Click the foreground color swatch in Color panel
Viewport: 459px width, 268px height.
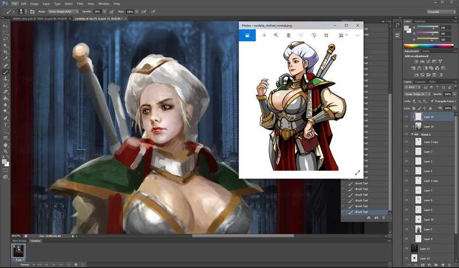(x=407, y=28)
